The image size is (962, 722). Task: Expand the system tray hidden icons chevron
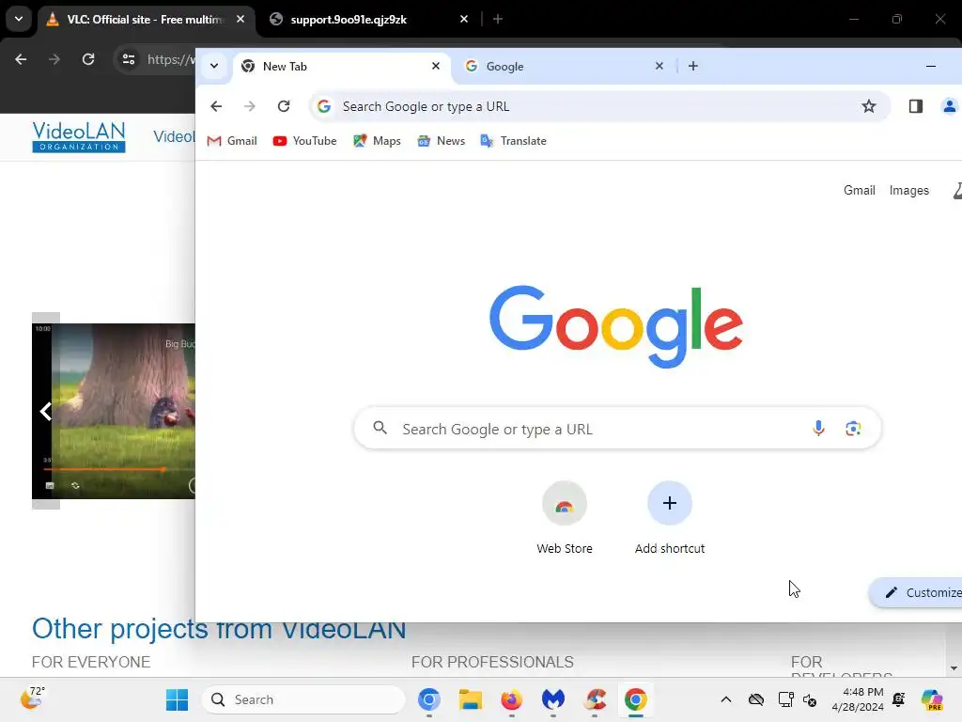[726, 699]
